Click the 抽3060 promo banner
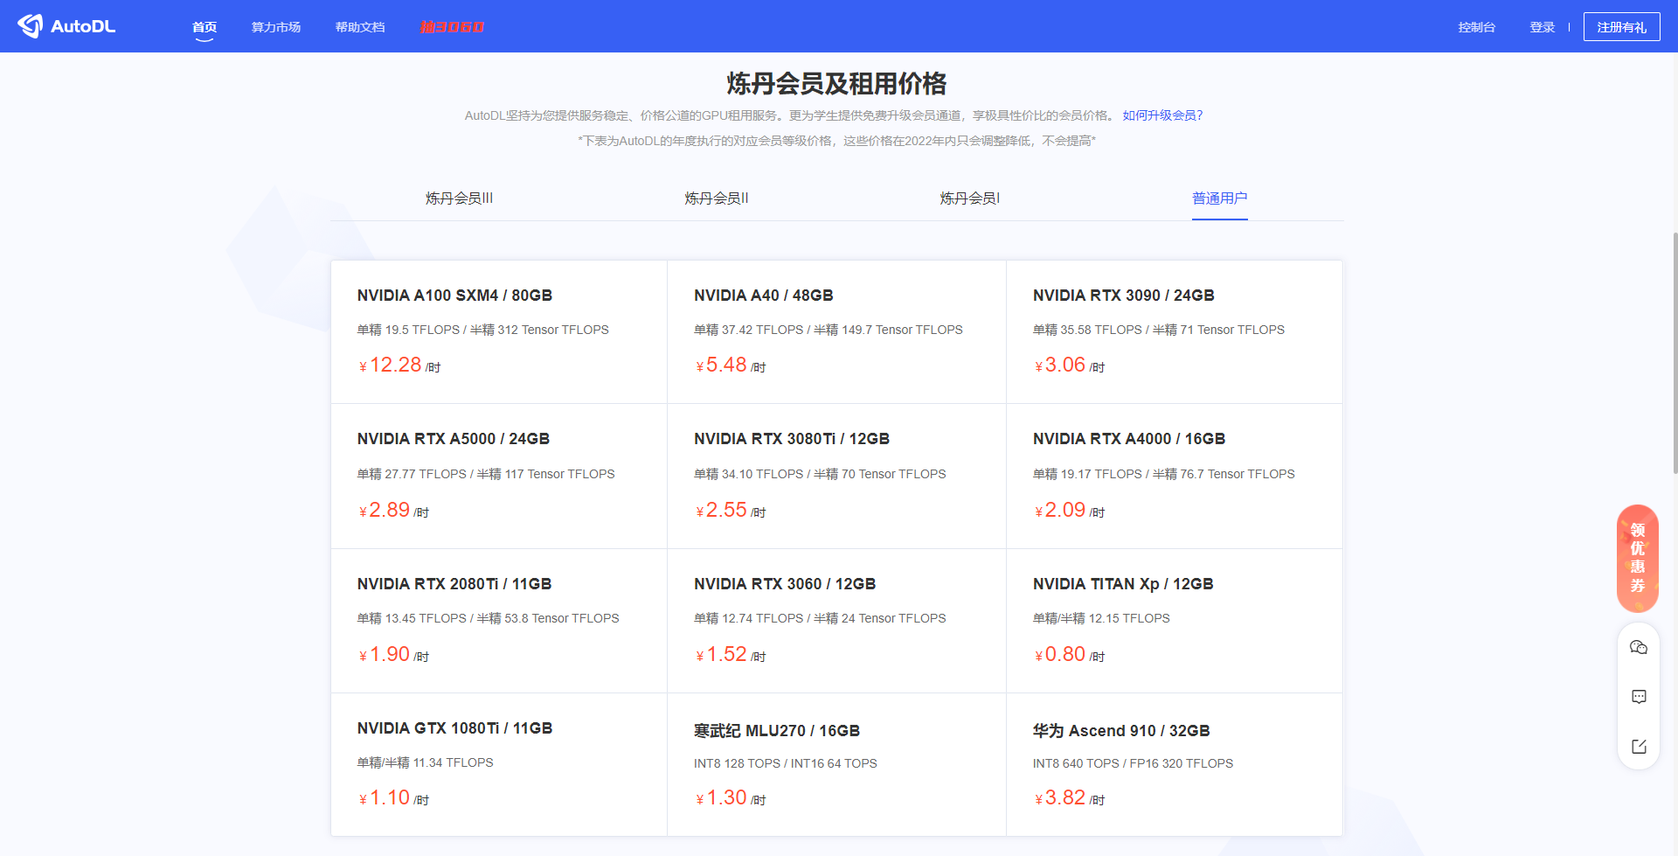 click(x=452, y=27)
